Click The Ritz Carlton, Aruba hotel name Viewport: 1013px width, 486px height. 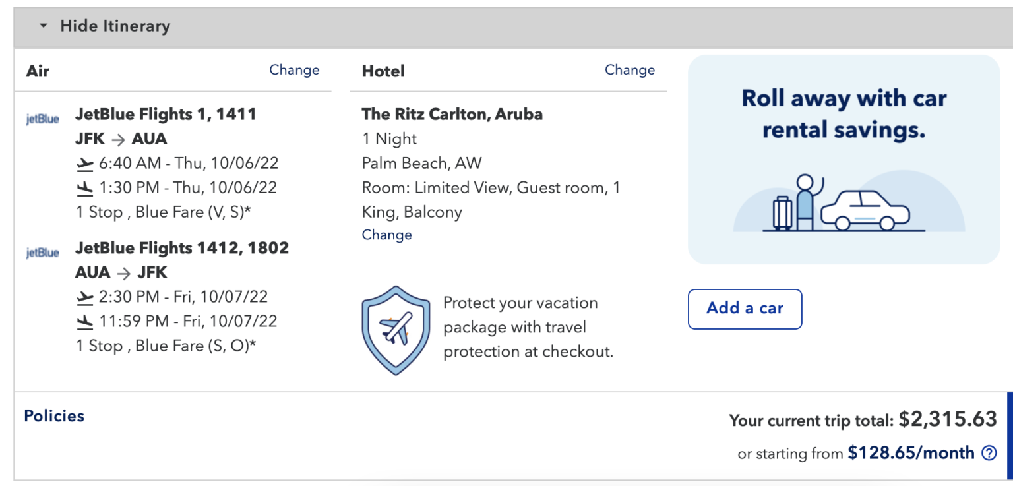(x=452, y=113)
